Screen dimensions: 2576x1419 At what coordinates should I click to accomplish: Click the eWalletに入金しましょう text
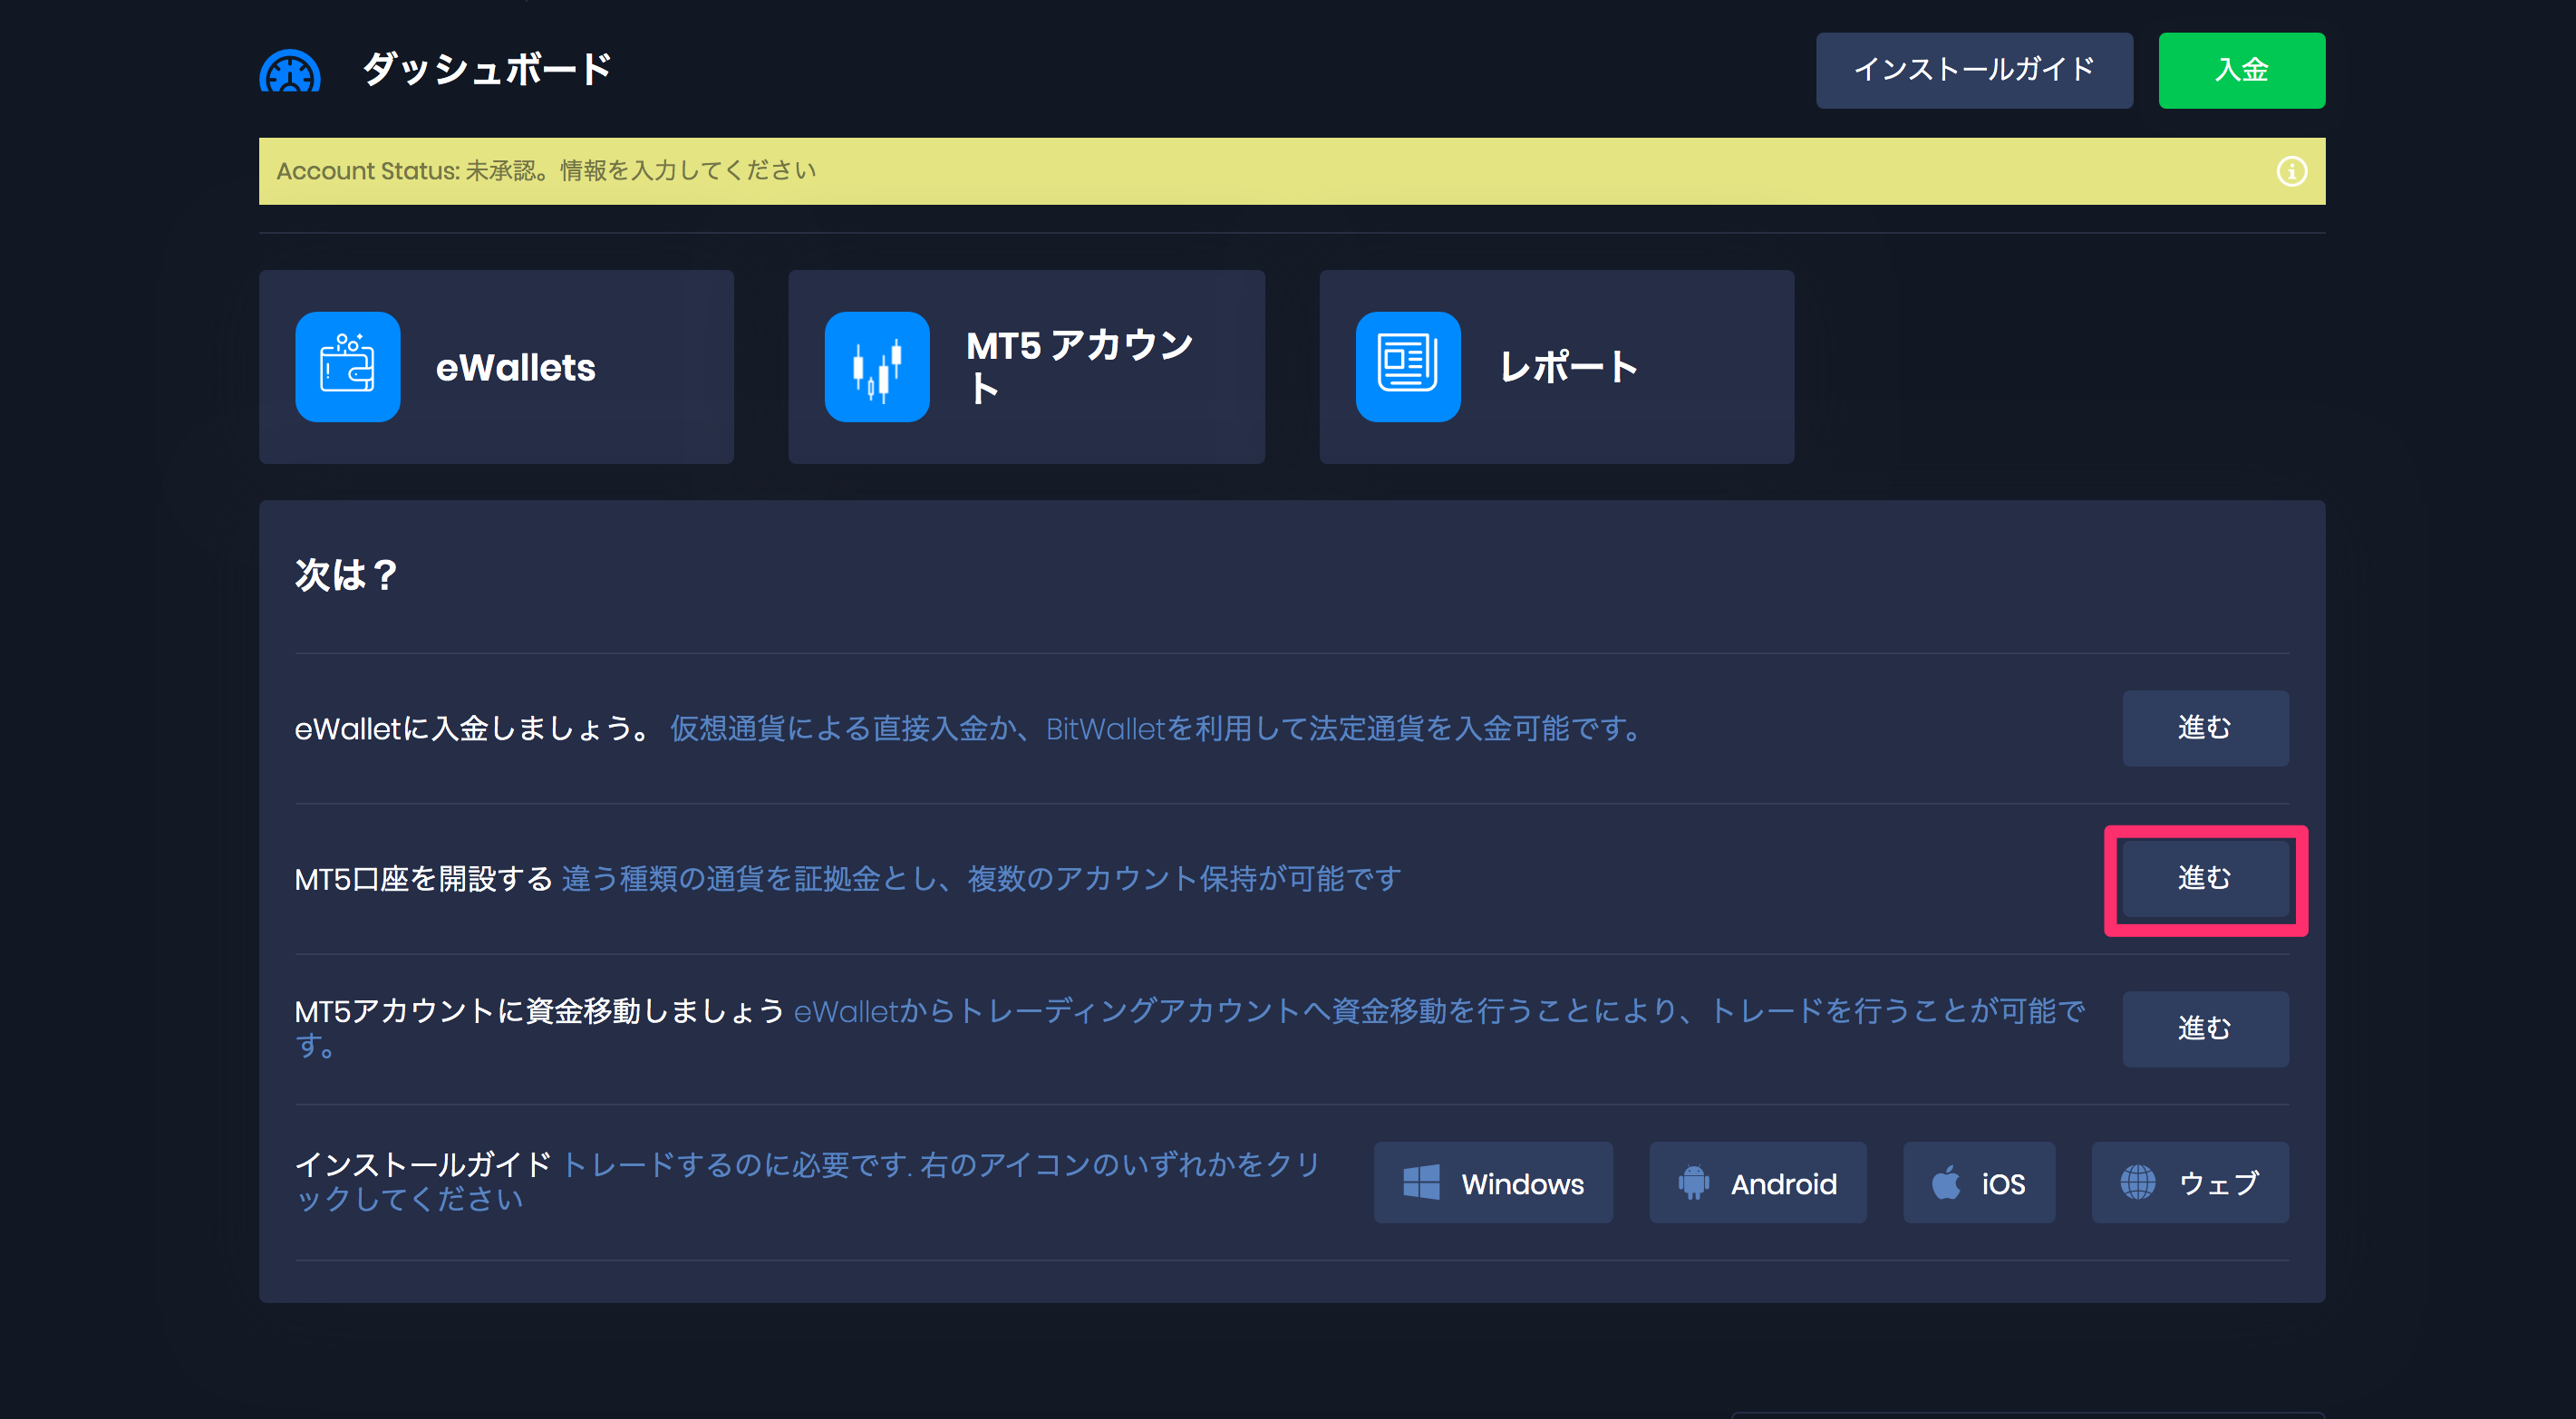click(x=474, y=729)
